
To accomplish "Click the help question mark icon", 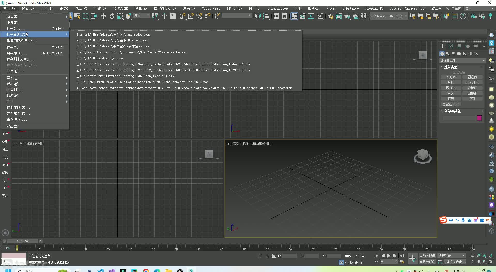I will point(463,16).
